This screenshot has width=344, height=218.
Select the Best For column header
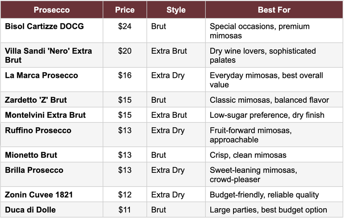(x=274, y=10)
